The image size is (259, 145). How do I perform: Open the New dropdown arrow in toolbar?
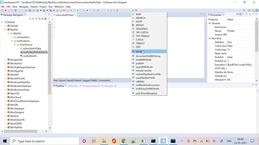coord(5,10)
